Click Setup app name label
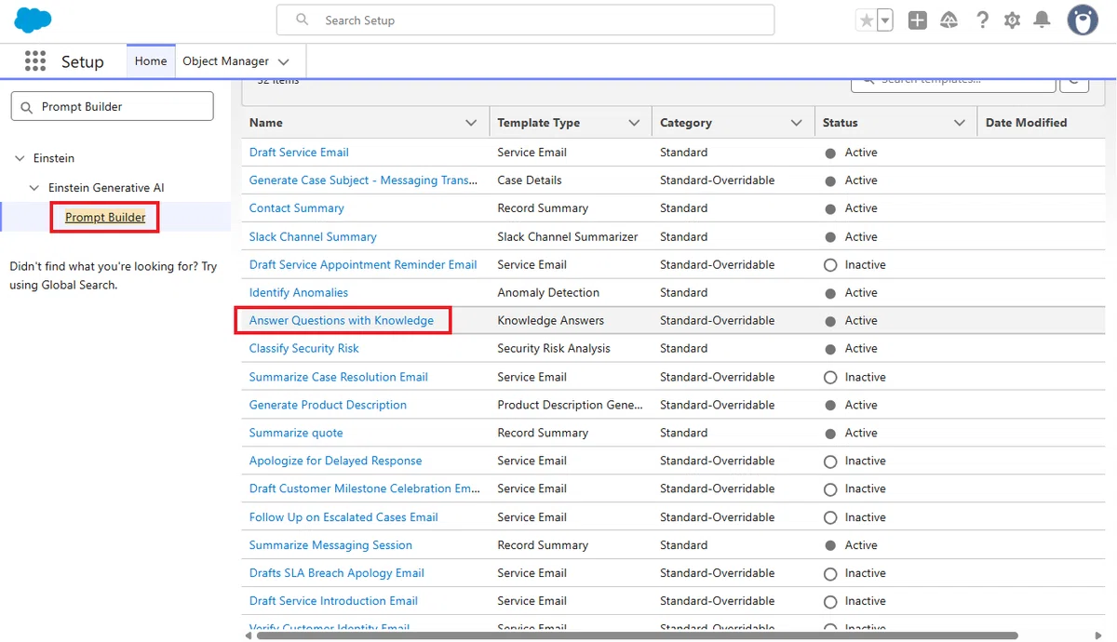Screen dimensions: 1117x642 point(83,62)
